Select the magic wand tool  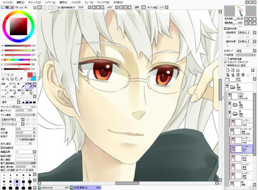[x=12, y=75]
